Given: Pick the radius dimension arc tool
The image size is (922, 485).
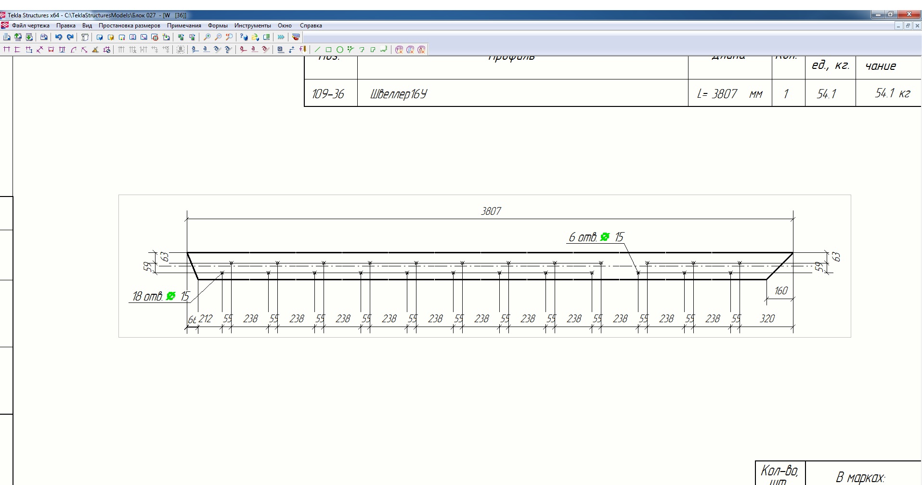Looking at the screenshot, I should click(x=73, y=50).
